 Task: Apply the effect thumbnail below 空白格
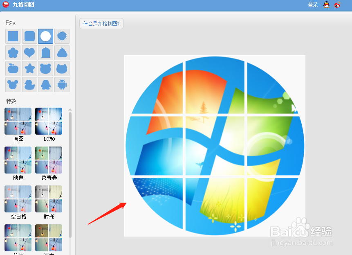point(18,238)
